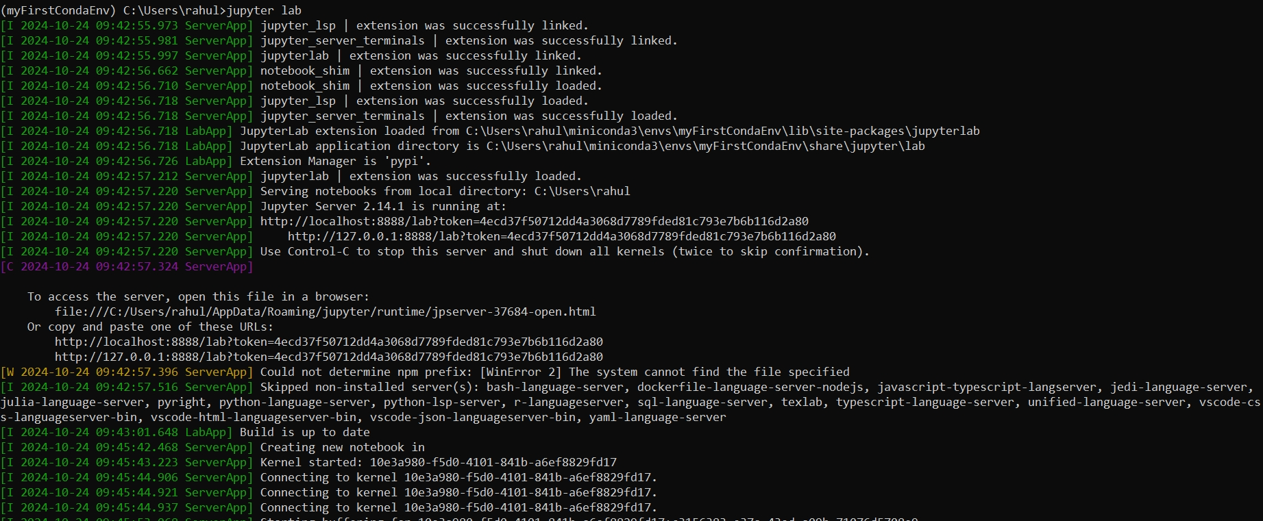
Task: Click the 'jupyter lab' command text
Action: pyautogui.click(x=264, y=10)
